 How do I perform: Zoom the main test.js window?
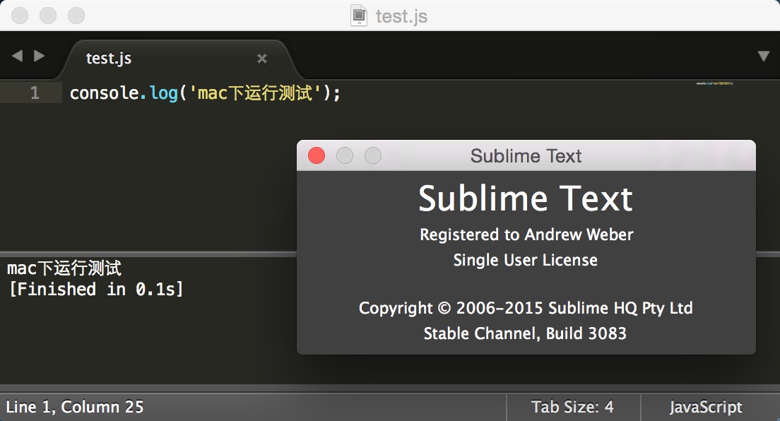pyautogui.click(x=76, y=16)
